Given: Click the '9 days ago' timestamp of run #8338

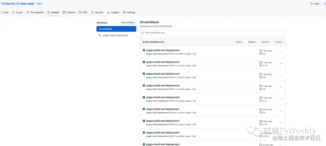Looking at the screenshot, I should pos(267,121).
